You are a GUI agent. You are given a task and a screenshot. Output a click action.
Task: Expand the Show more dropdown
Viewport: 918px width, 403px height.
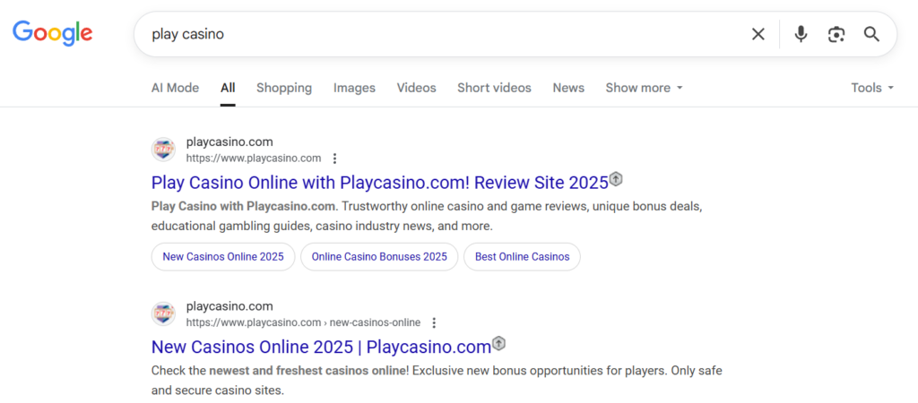click(x=644, y=88)
